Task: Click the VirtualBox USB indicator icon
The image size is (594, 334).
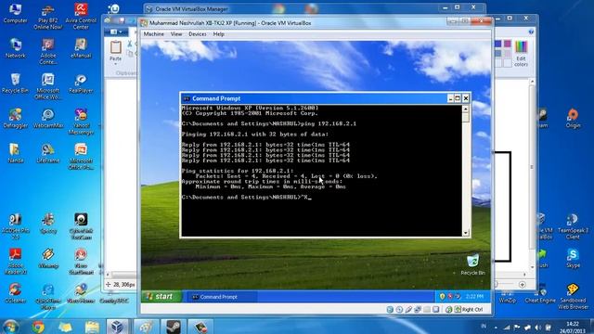Action: (408, 309)
